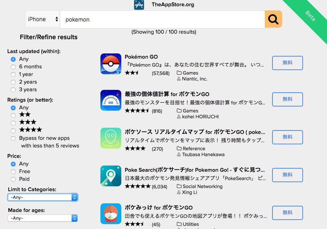Open the Pokémon GO title link
Viewport: 327px width, 229px height.
[141, 57]
